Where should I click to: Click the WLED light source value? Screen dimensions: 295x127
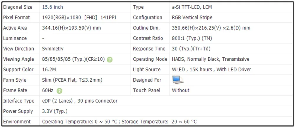coord(211,70)
